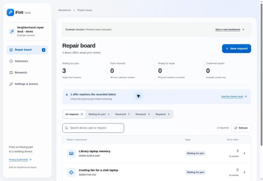This screenshot has height=181, width=263.
Task: Click the Research book icon
Action: tap(11, 73)
